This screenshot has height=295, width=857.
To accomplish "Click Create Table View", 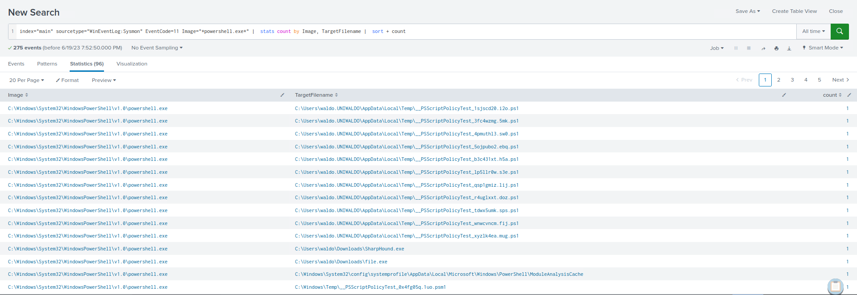I will click(794, 11).
